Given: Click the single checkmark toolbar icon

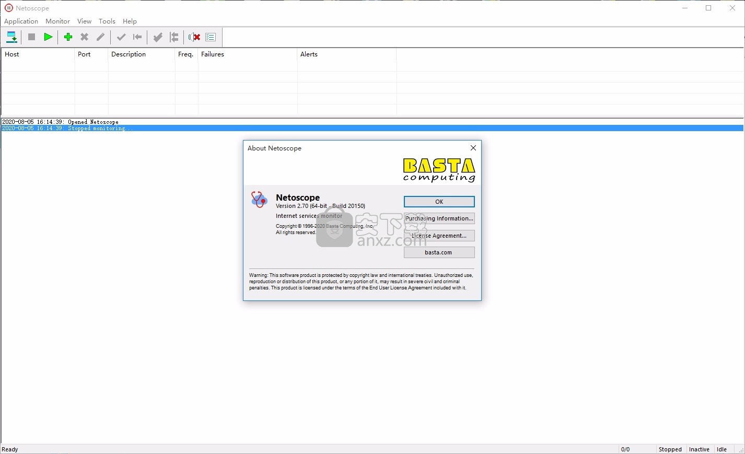Looking at the screenshot, I should (x=121, y=37).
